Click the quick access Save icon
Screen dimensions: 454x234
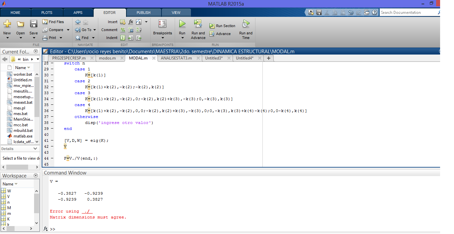coord(319,12)
